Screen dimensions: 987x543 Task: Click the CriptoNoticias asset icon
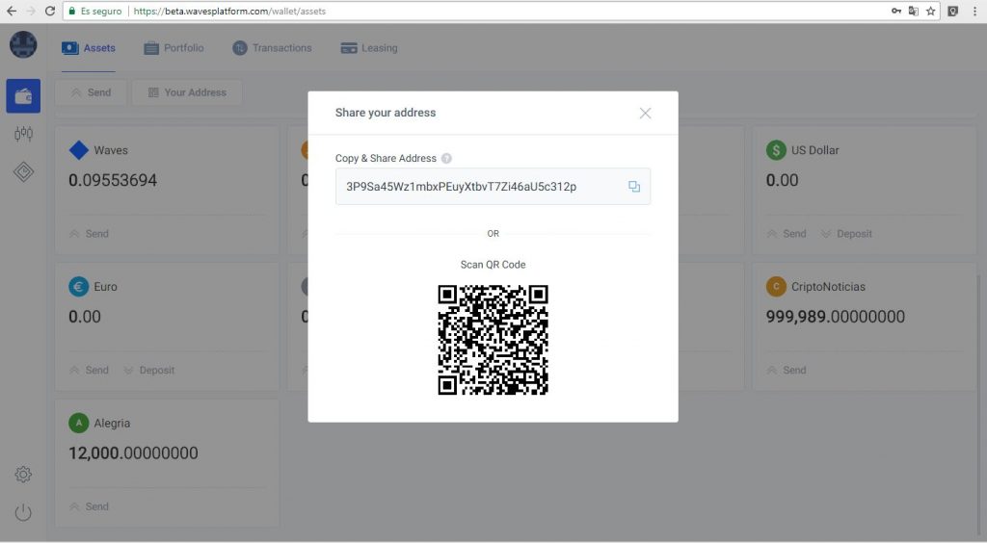click(776, 287)
